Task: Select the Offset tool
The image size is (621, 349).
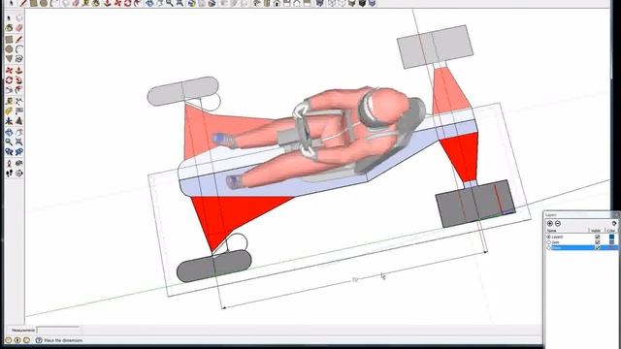Action: pyautogui.click(x=19, y=90)
